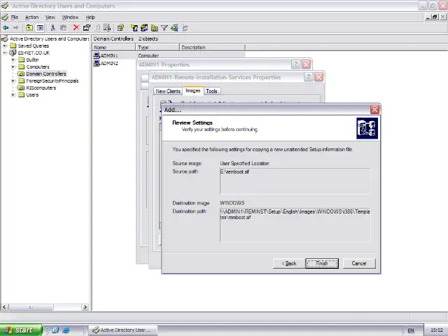
Task: Click the Start button
Action: click(x=20, y=330)
